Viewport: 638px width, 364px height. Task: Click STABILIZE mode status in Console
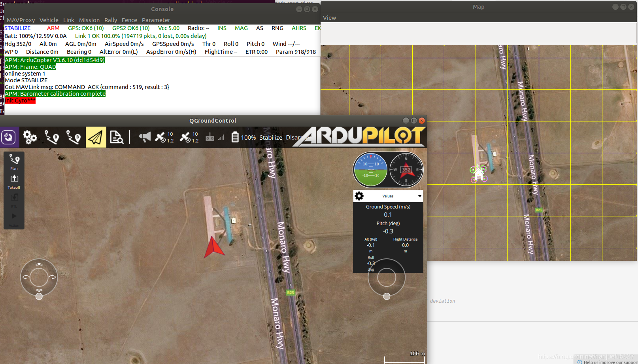[17, 28]
